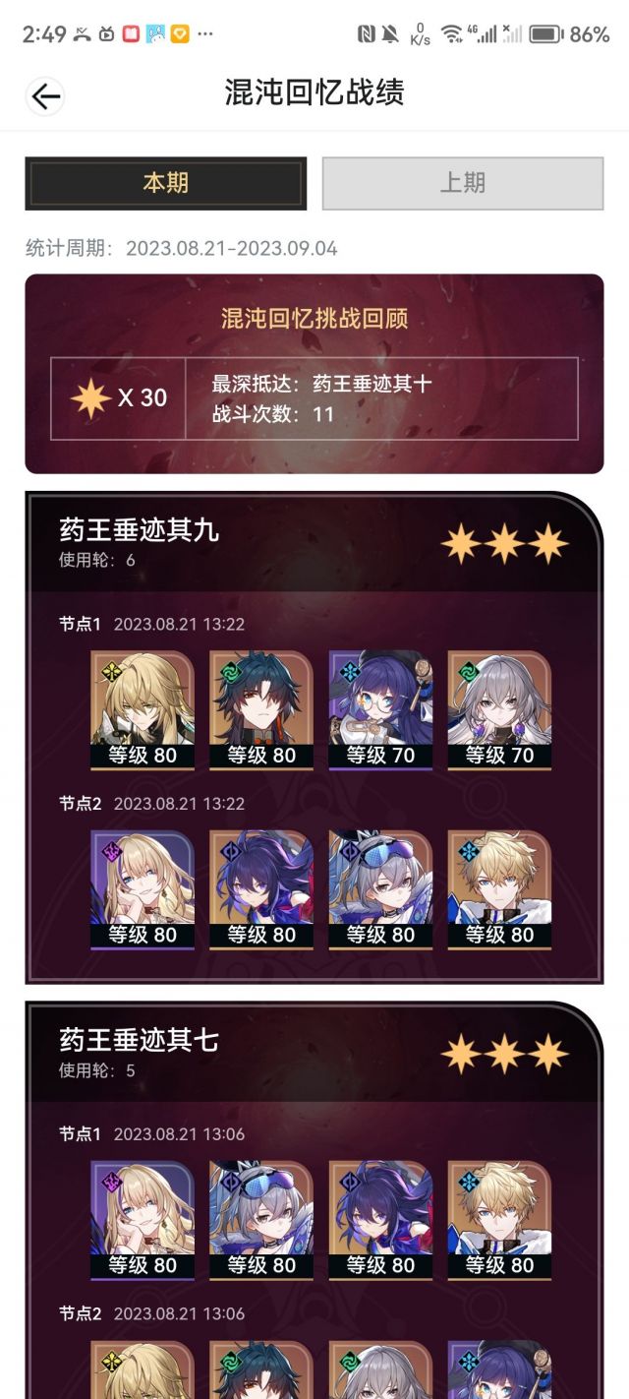Select the first character in 其九 node 2
This screenshot has width=629, height=1399.
point(143,889)
